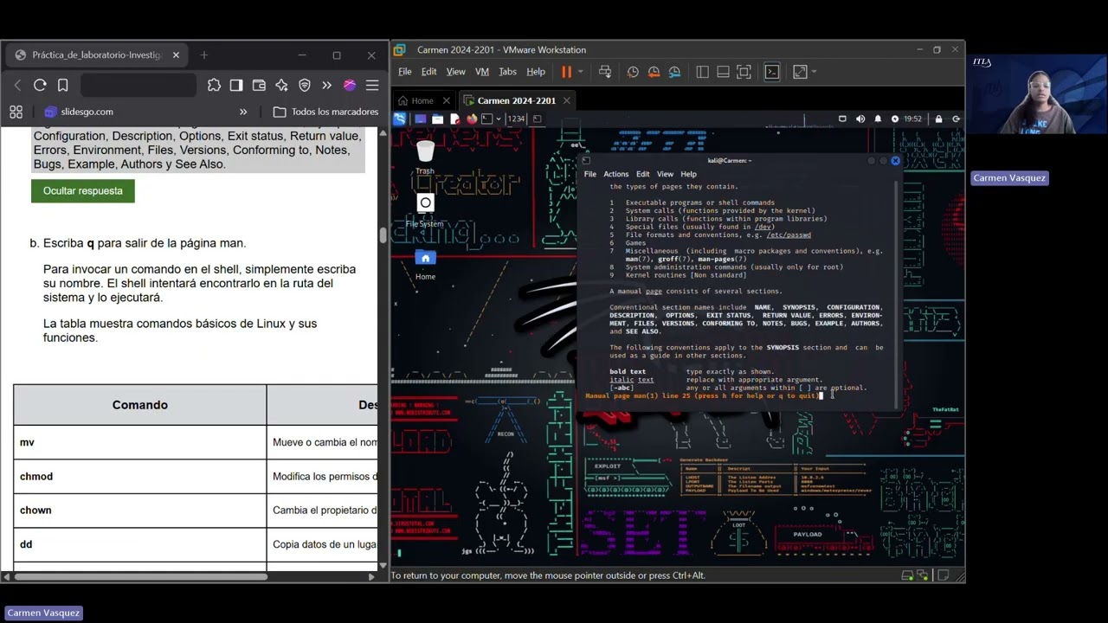Expand hidden toolbar items chevron in browser
1108x623 pixels.
(x=326, y=85)
